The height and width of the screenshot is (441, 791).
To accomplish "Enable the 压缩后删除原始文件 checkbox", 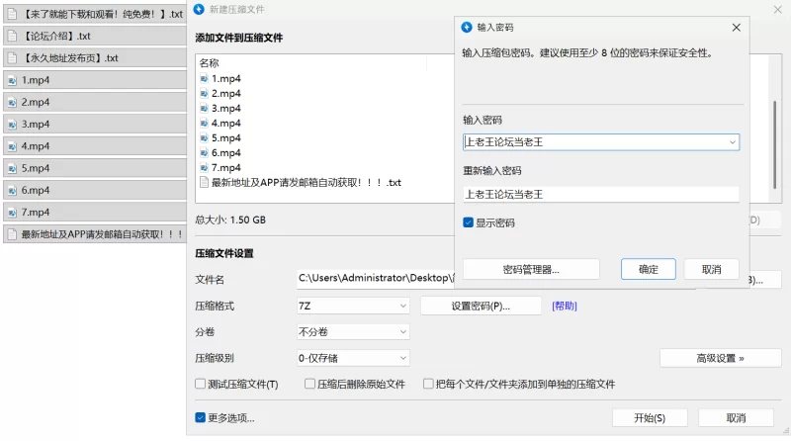I will [309, 384].
